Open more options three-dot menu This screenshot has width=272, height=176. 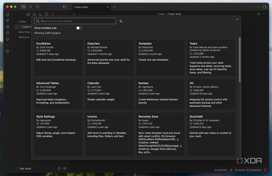pyautogui.click(x=264, y=14)
